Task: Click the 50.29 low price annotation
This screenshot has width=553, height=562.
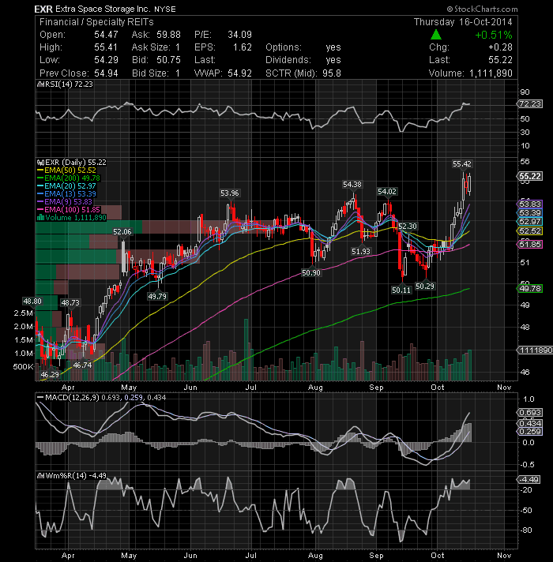Action: tap(425, 286)
